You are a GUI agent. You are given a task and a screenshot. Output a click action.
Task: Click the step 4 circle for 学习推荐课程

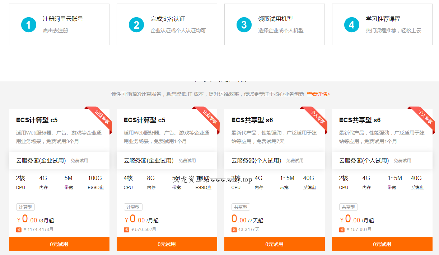(x=352, y=25)
